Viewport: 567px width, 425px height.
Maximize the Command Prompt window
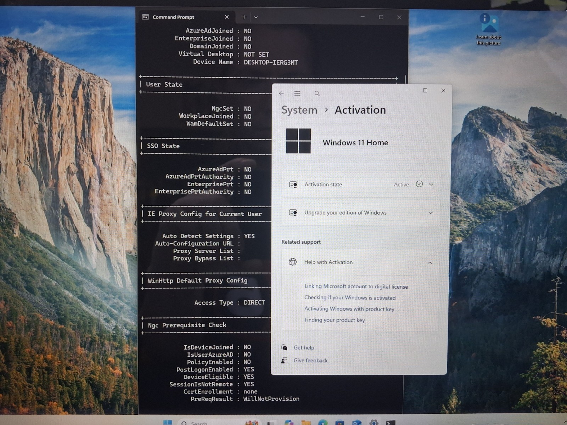point(381,17)
